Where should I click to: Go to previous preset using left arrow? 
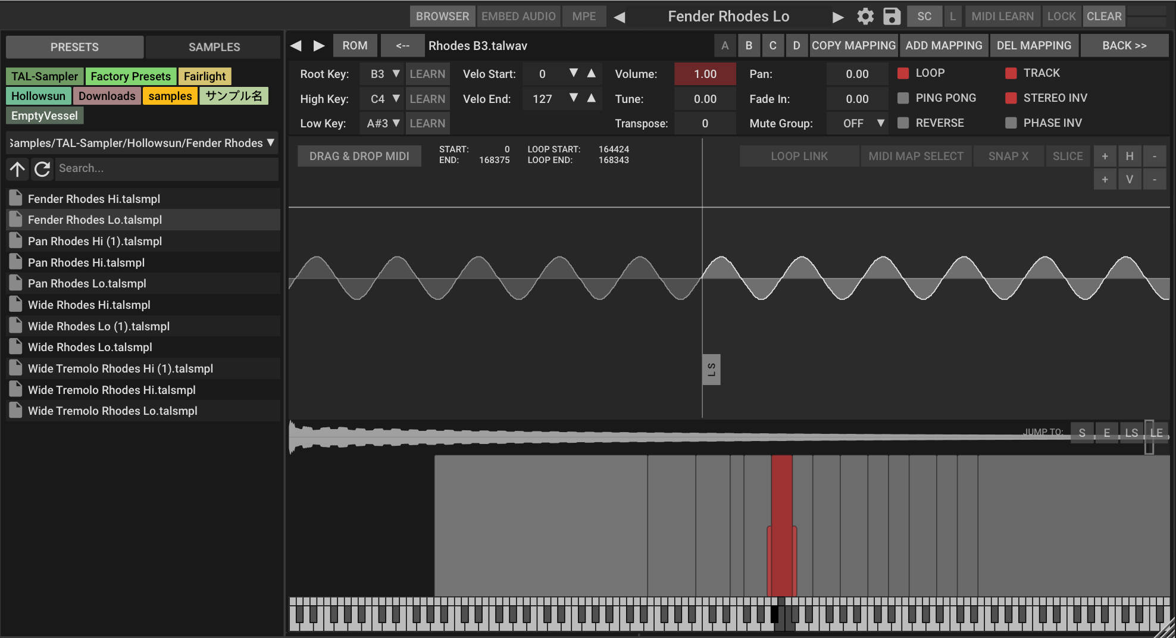point(620,17)
